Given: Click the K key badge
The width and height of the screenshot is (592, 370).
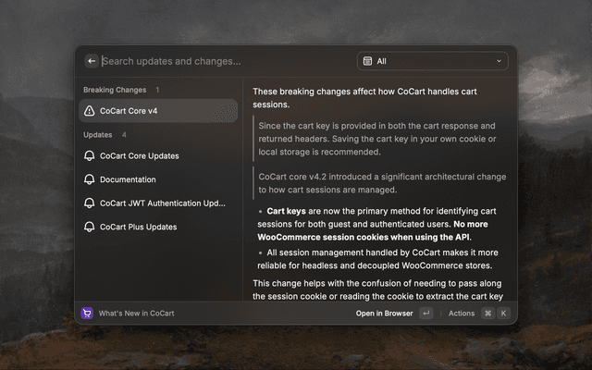Looking at the screenshot, I should [x=503, y=313].
